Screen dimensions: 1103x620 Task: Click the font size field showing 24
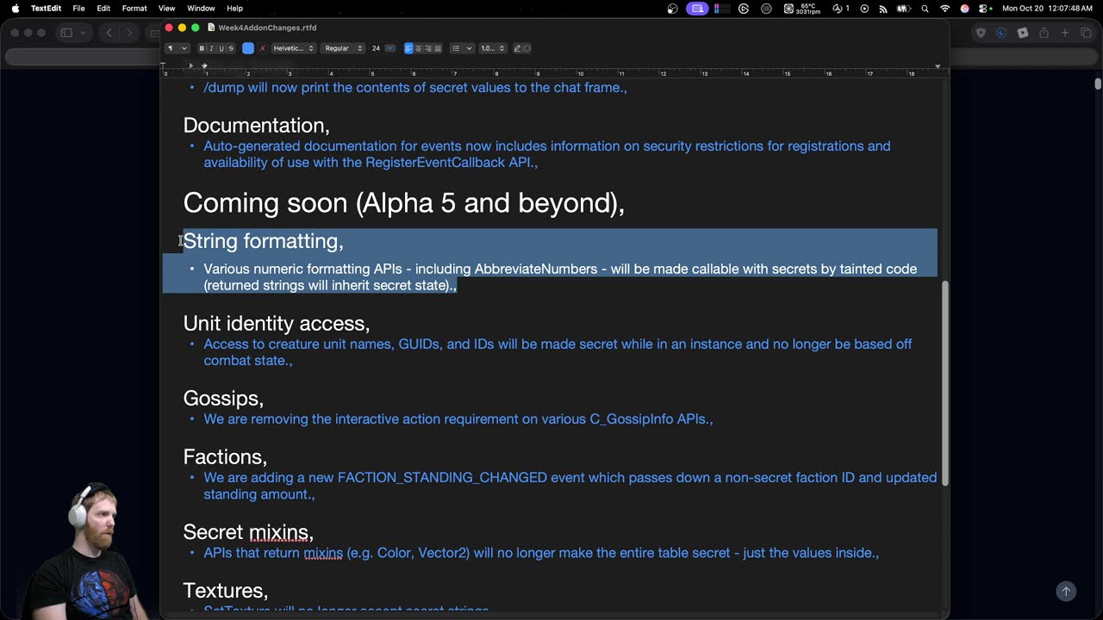377,48
